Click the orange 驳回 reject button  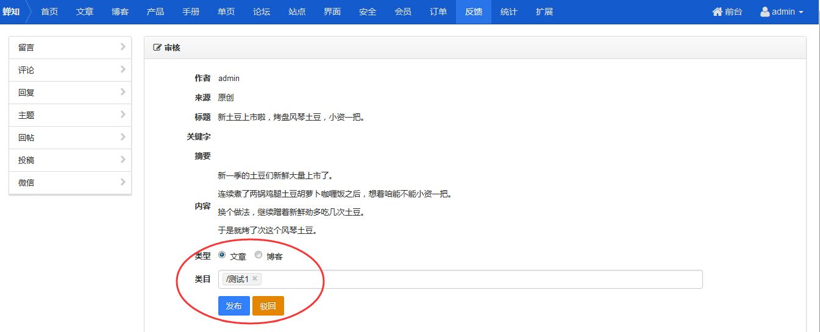tap(268, 306)
